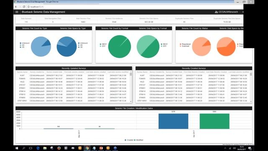The height and width of the screenshot is (151, 268).
Task: Open Windows search from the taskbar magnifier
Action: (24, 148)
